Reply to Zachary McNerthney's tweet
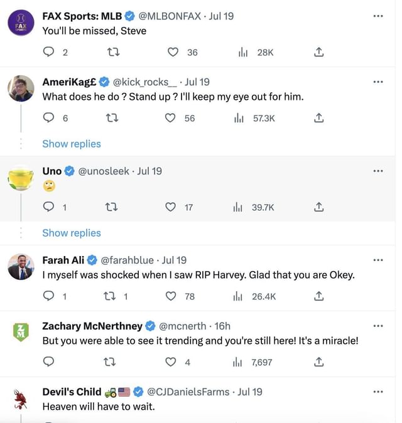 tap(48, 362)
